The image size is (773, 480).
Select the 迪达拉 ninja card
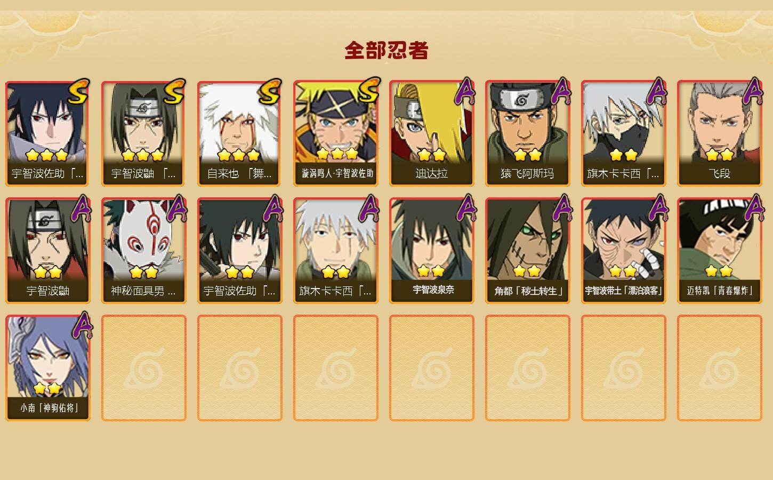coord(432,133)
